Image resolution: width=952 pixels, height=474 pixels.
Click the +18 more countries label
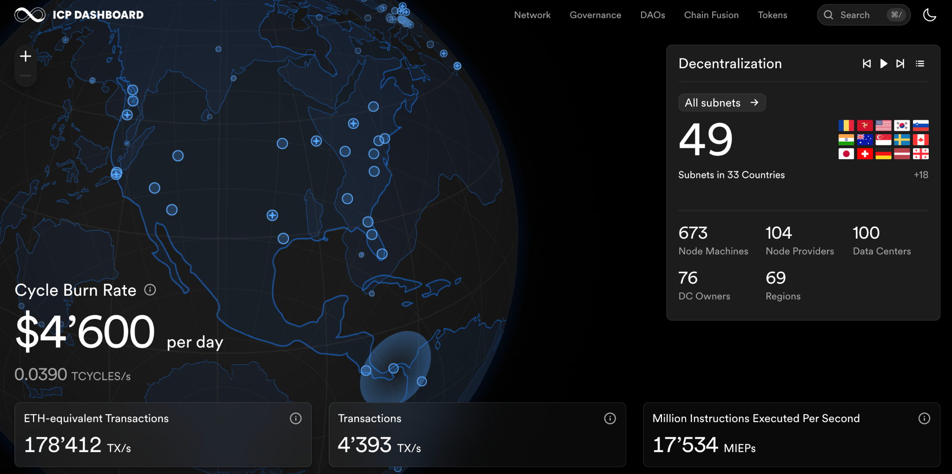pyautogui.click(x=921, y=175)
